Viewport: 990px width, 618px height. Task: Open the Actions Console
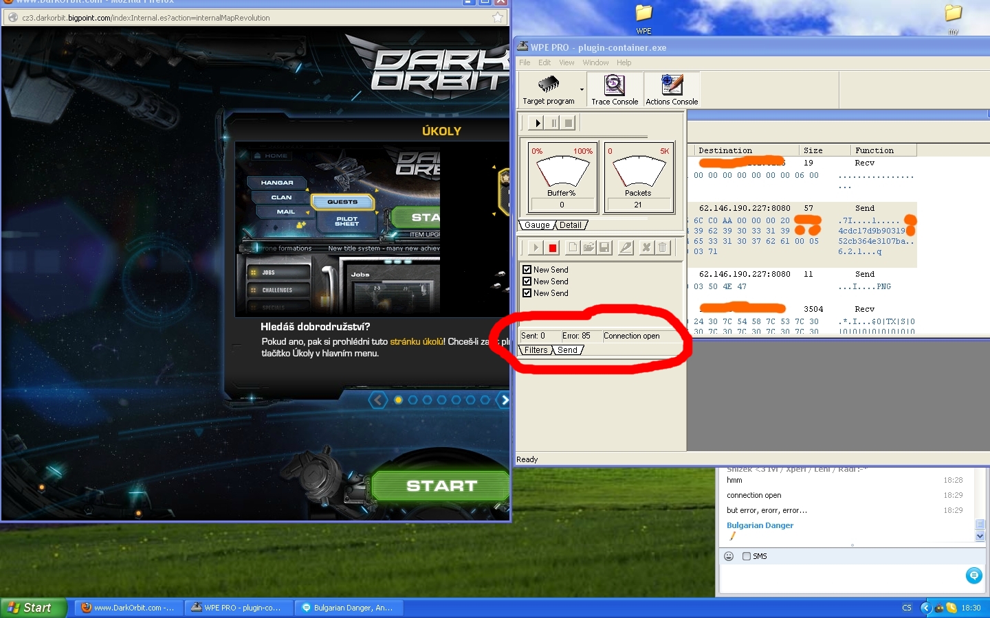[x=672, y=90]
